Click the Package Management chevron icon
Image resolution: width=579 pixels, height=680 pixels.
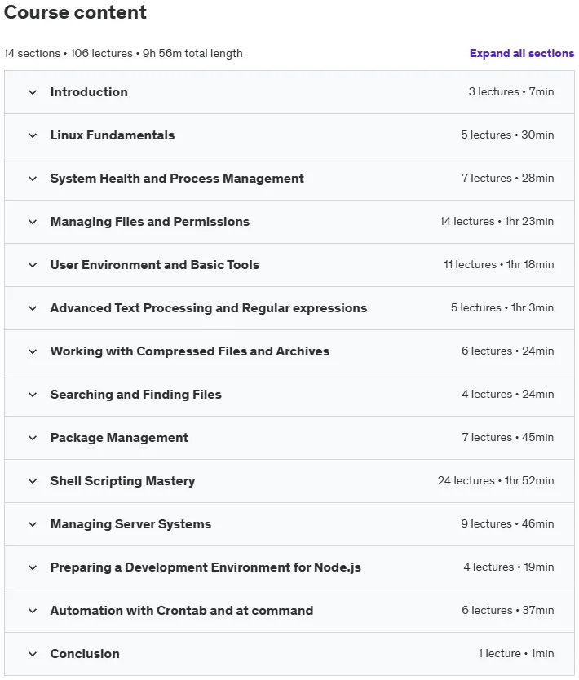pyautogui.click(x=33, y=438)
